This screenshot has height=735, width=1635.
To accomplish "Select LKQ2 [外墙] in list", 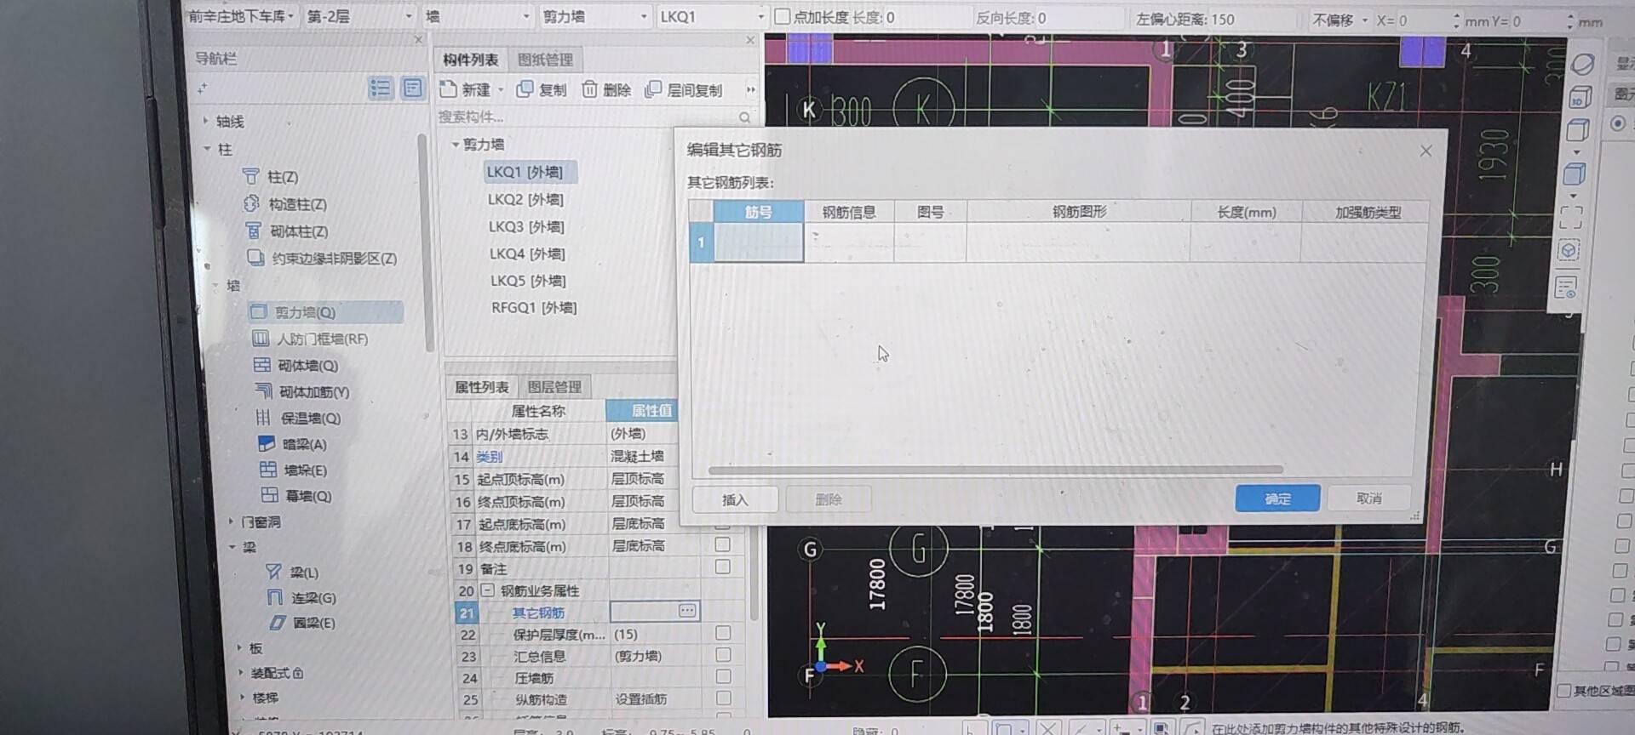I will coord(525,199).
